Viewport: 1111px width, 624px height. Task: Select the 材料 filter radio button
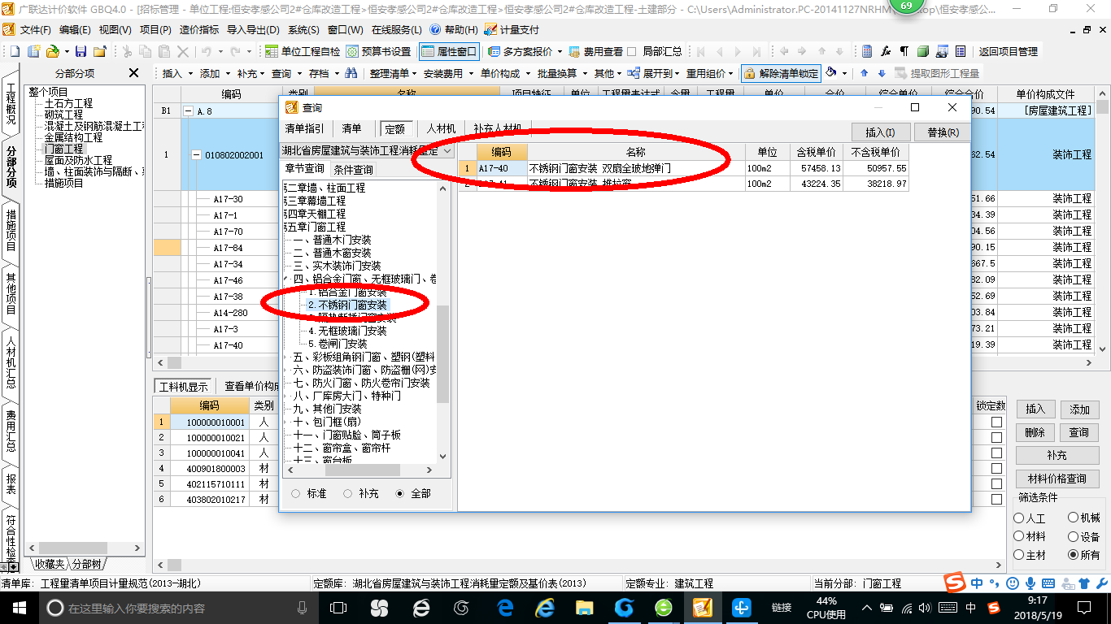(x=1019, y=536)
